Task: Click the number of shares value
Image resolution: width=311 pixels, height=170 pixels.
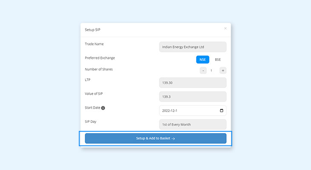Action: pos(212,71)
